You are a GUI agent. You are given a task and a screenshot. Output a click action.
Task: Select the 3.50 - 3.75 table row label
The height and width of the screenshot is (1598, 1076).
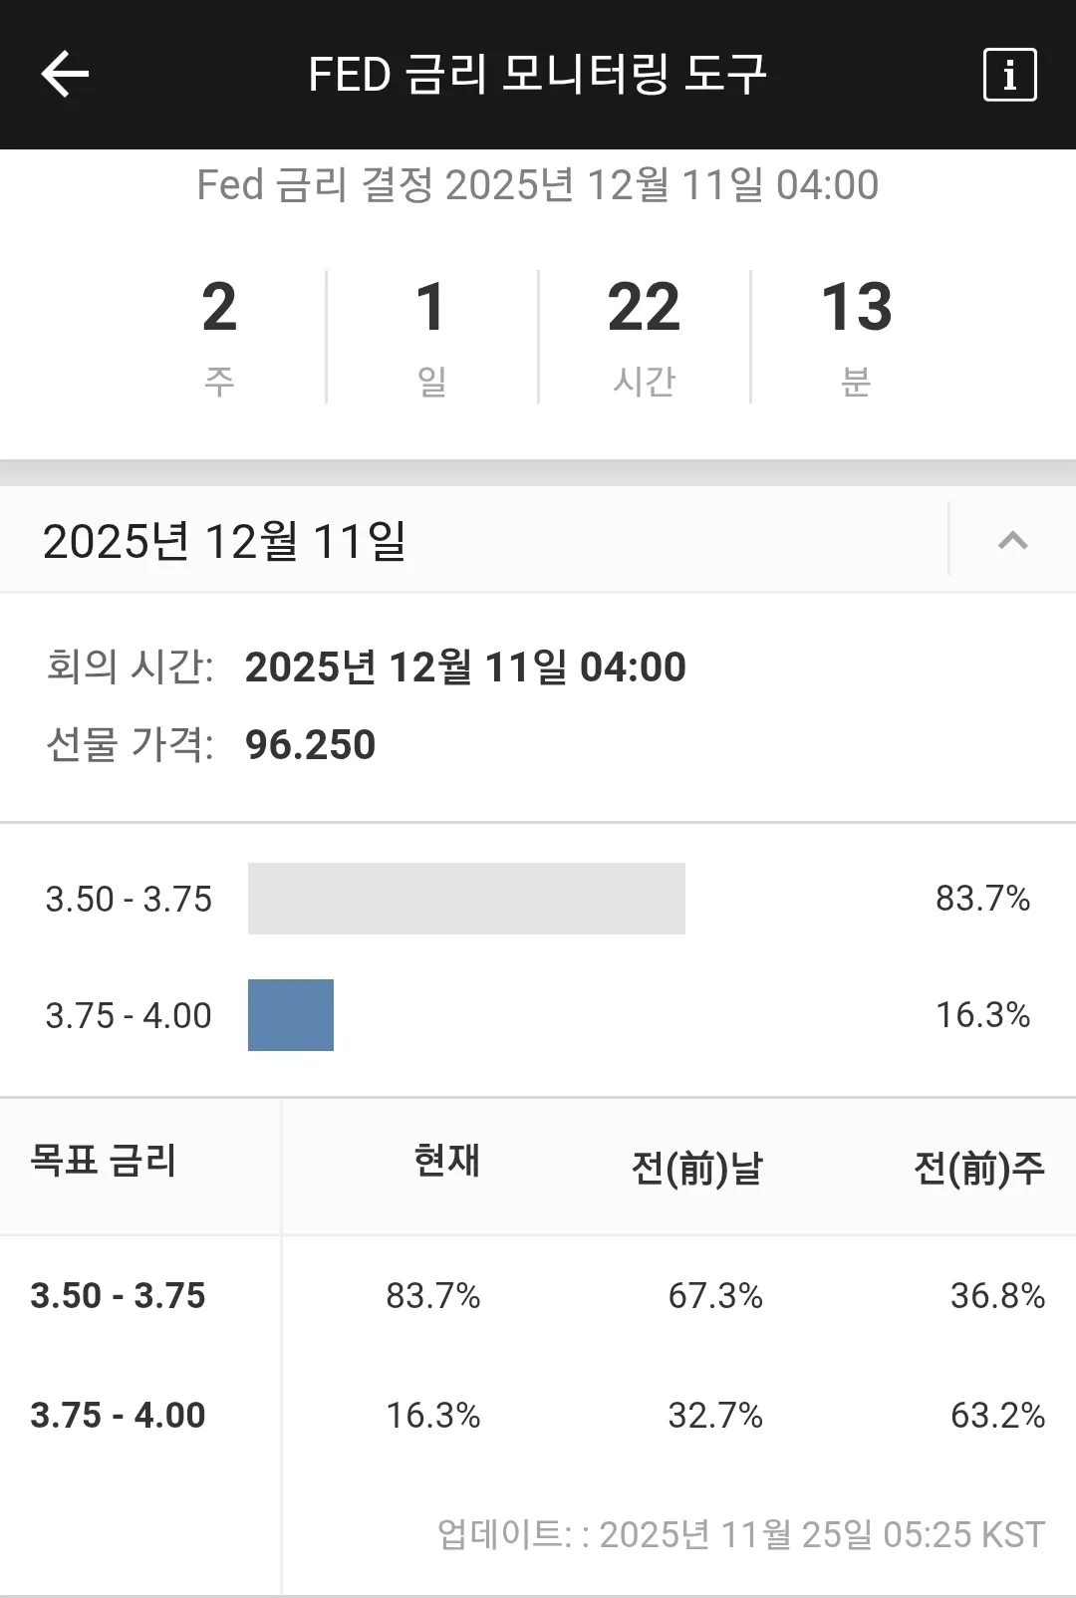point(118,1295)
